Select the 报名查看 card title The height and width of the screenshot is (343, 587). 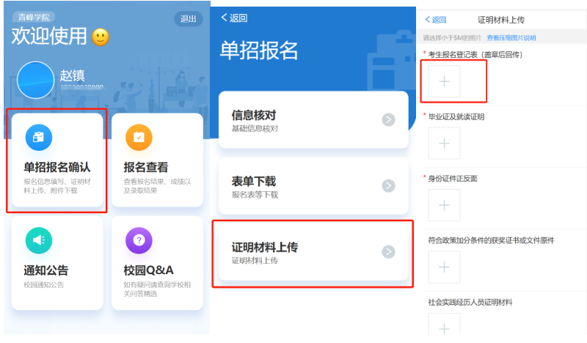pos(146,167)
